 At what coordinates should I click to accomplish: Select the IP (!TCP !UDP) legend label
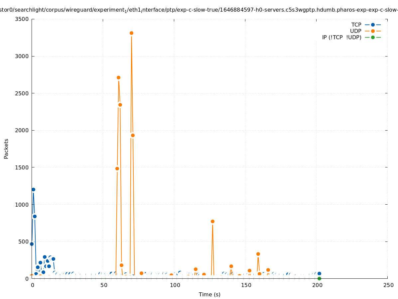pos(341,37)
